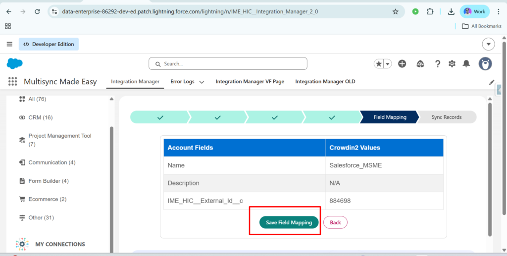Click the Developer Edition badge
The width and height of the screenshot is (507, 256).
(x=49, y=44)
